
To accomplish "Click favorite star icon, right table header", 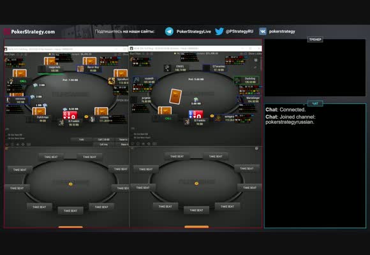I will tap(175, 54).
